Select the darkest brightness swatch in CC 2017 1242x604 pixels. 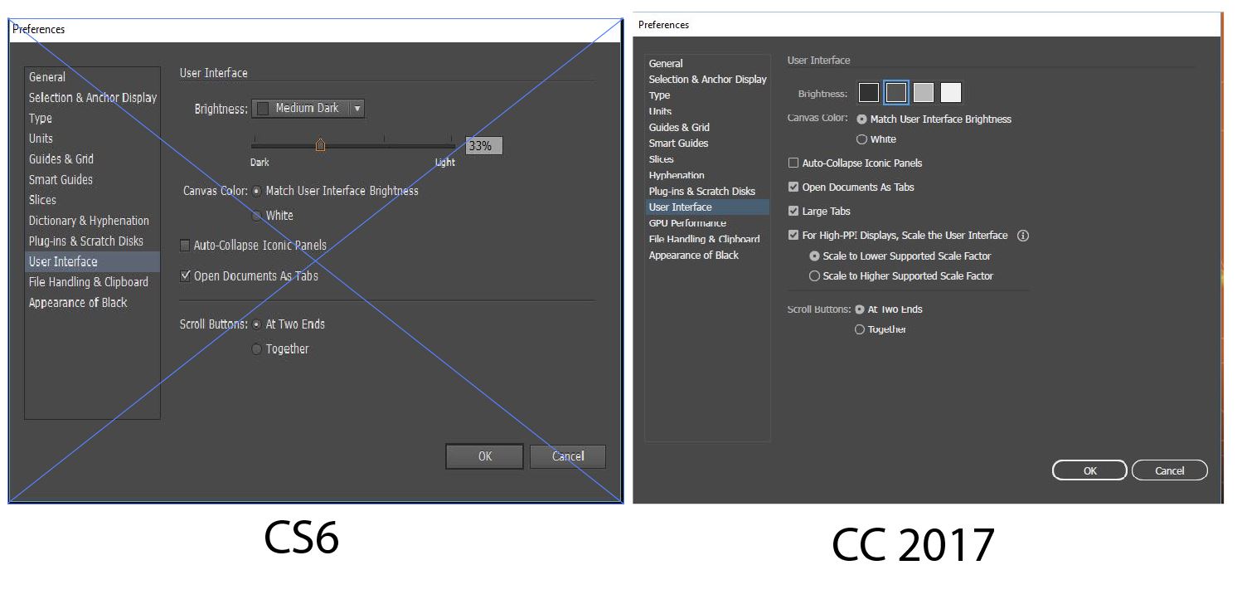tap(868, 92)
